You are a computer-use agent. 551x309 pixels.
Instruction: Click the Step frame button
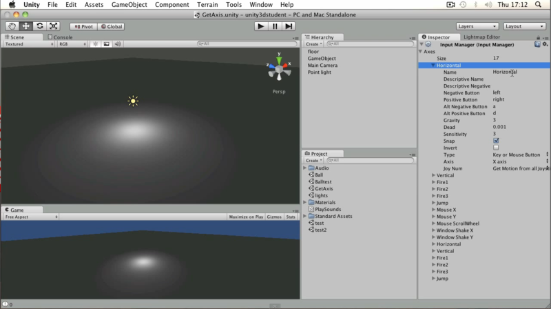(x=289, y=26)
